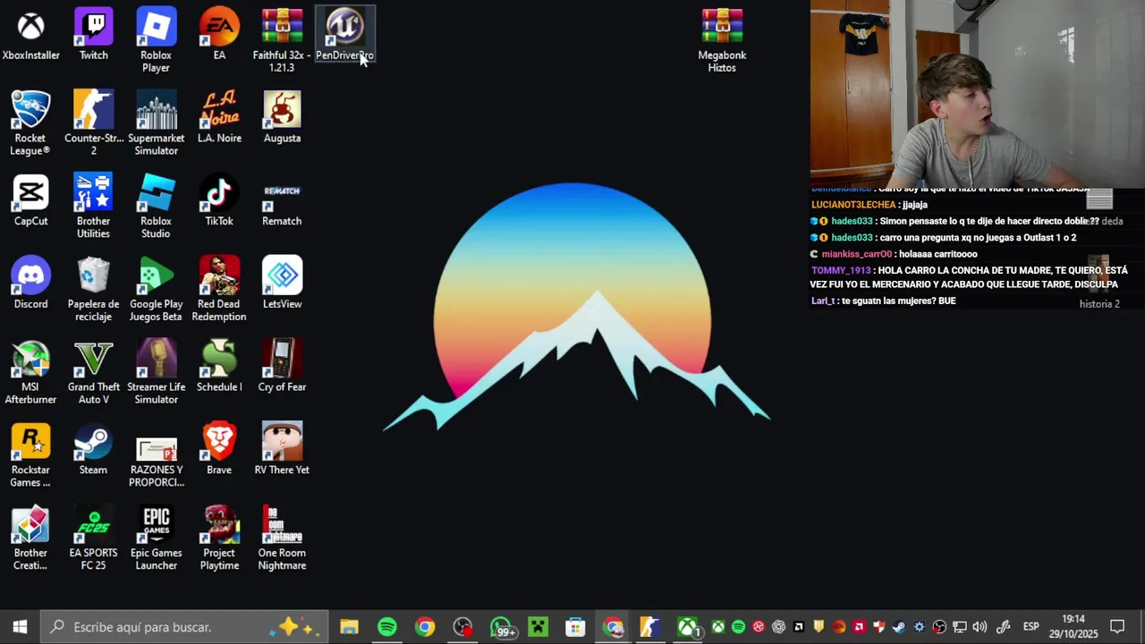Viewport: 1145px width, 644px height.
Task: Open Rockstar Games launcher icon
Action: pos(30,455)
